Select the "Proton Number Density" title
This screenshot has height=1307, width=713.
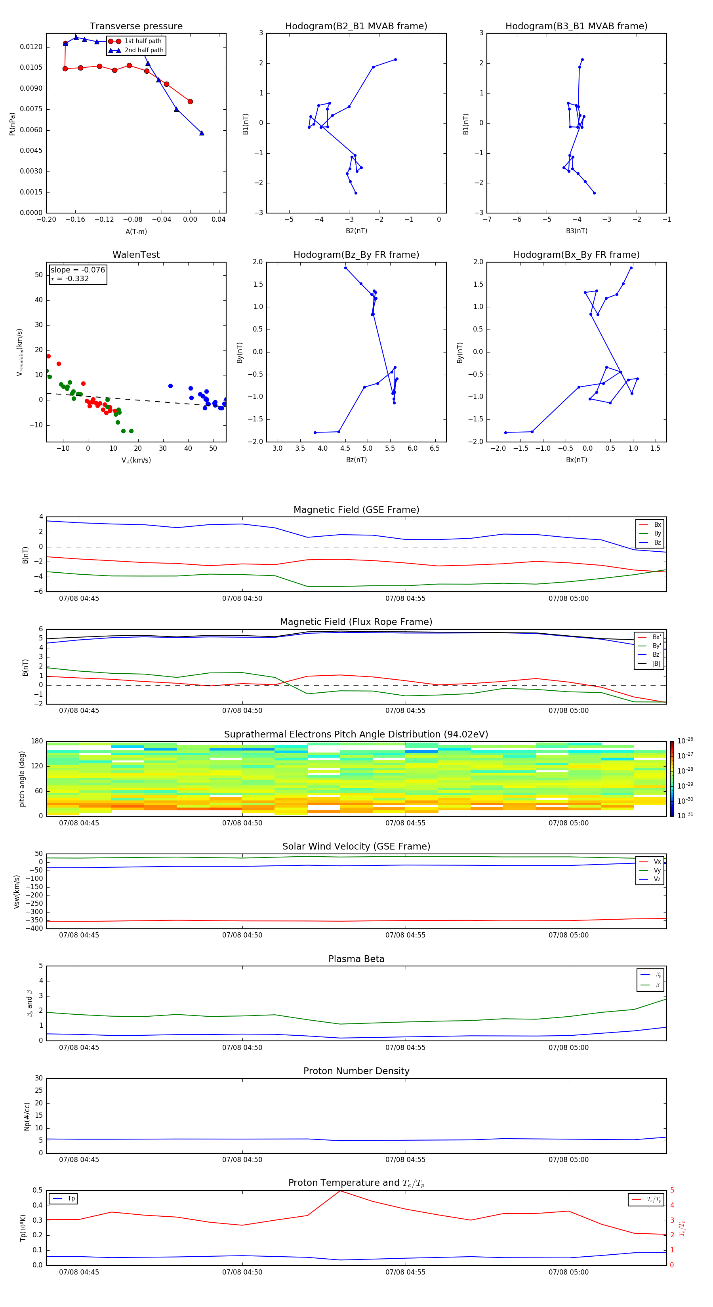click(356, 1071)
